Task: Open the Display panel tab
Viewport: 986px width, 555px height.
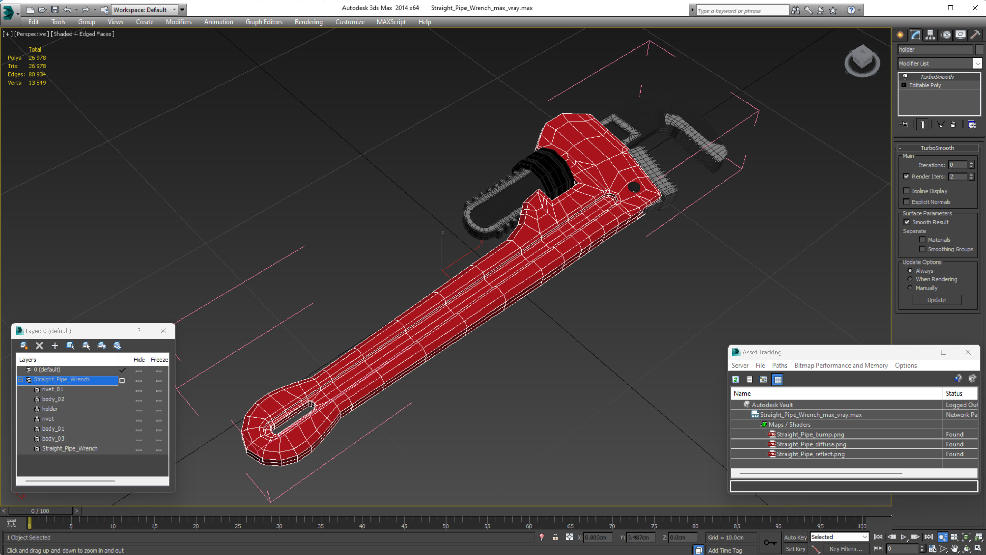Action: click(x=960, y=35)
